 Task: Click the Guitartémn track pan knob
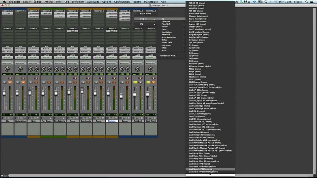click(20, 69)
